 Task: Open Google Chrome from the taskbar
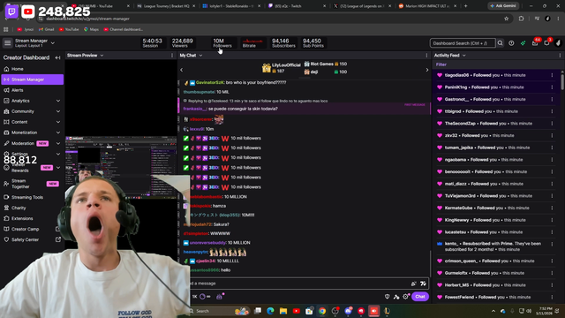(322, 311)
